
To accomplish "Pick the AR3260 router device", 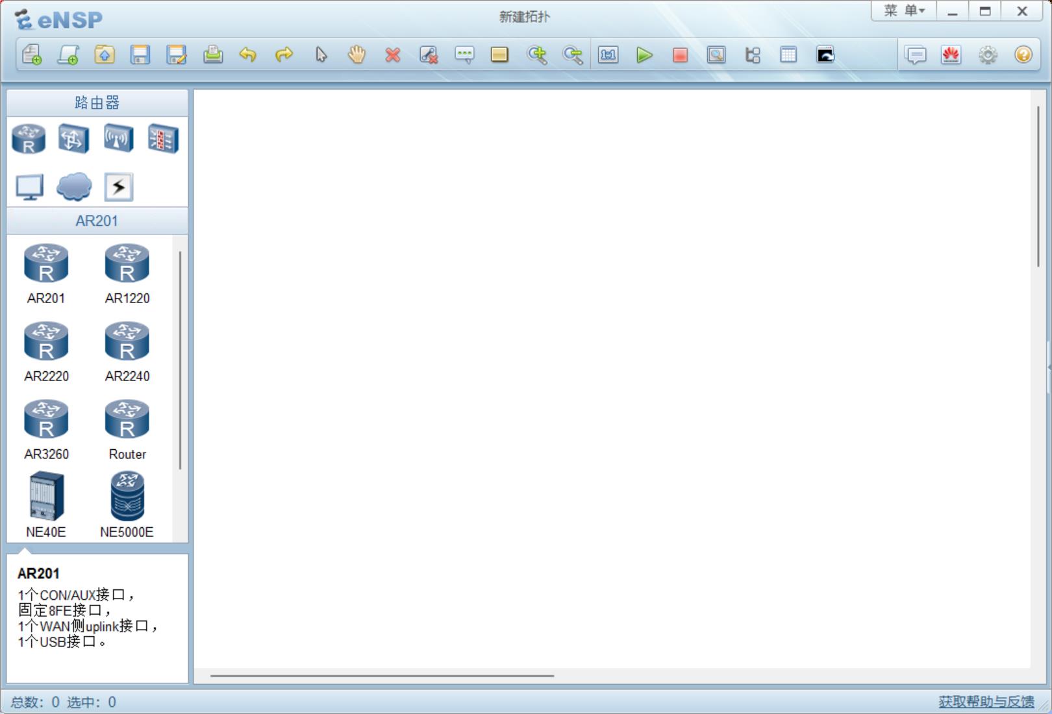I will (46, 430).
